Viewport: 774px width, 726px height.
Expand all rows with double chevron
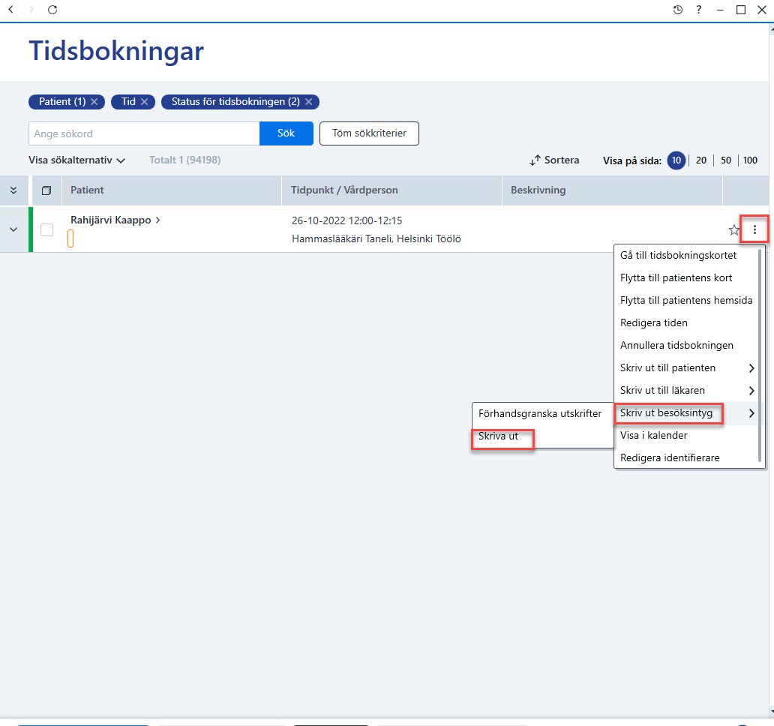[x=13, y=190]
